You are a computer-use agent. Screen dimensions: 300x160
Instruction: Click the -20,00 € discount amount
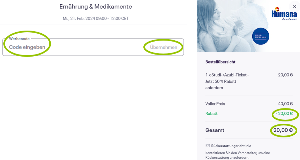284,113
